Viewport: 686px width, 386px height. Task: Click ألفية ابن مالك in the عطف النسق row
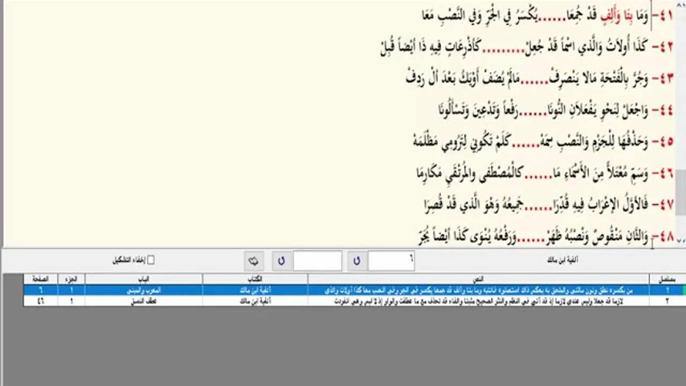click(x=255, y=301)
